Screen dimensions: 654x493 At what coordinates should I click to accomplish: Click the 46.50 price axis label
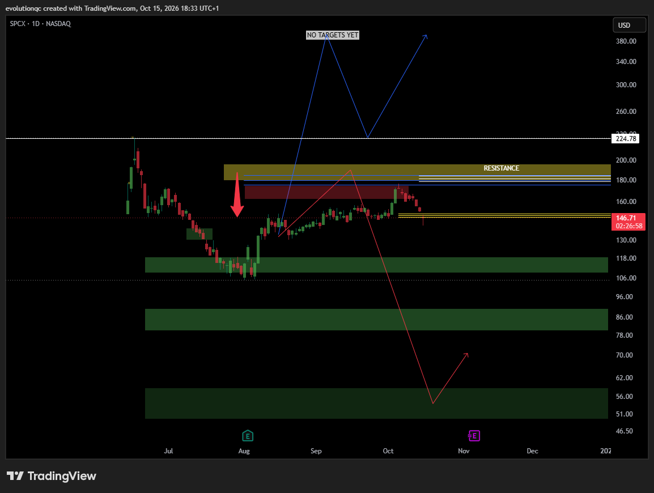(625, 431)
